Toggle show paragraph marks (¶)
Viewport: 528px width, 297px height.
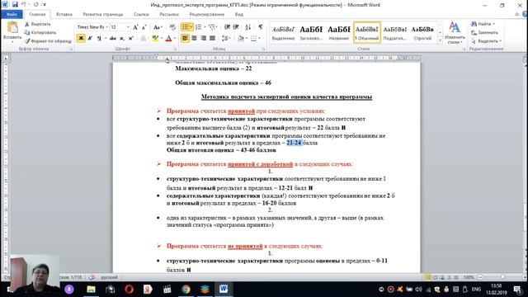261,27
